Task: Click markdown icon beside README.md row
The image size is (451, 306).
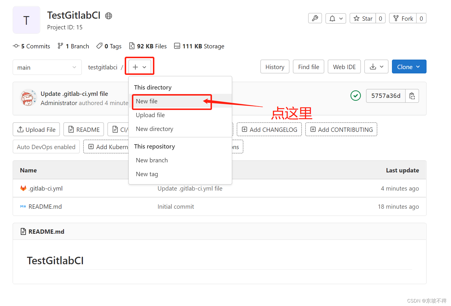Action: click(23, 207)
